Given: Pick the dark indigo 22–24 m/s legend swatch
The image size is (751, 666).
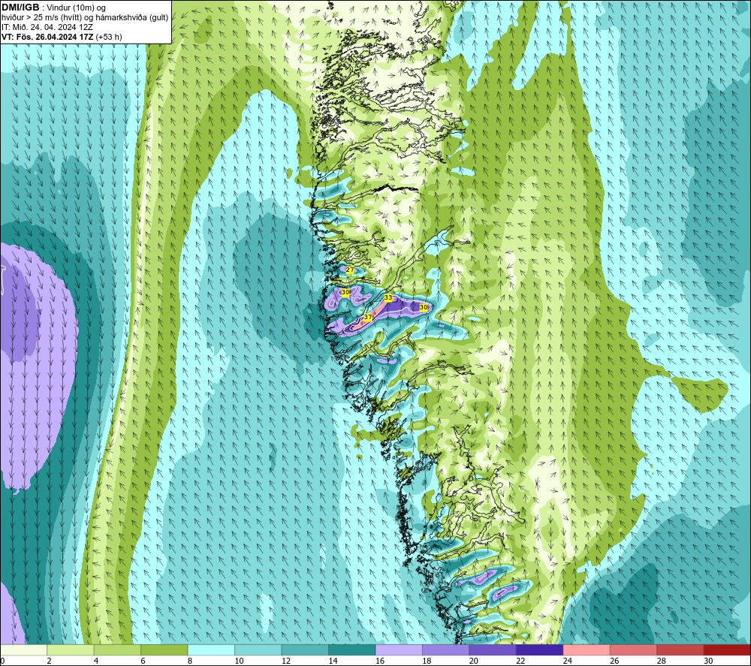Looking at the screenshot, I should [x=540, y=650].
